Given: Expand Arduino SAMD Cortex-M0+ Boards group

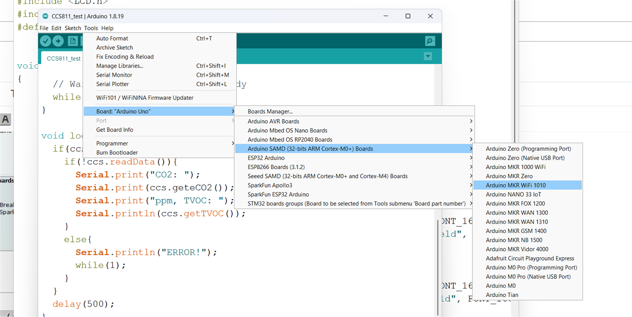Looking at the screenshot, I should pyautogui.click(x=354, y=149).
